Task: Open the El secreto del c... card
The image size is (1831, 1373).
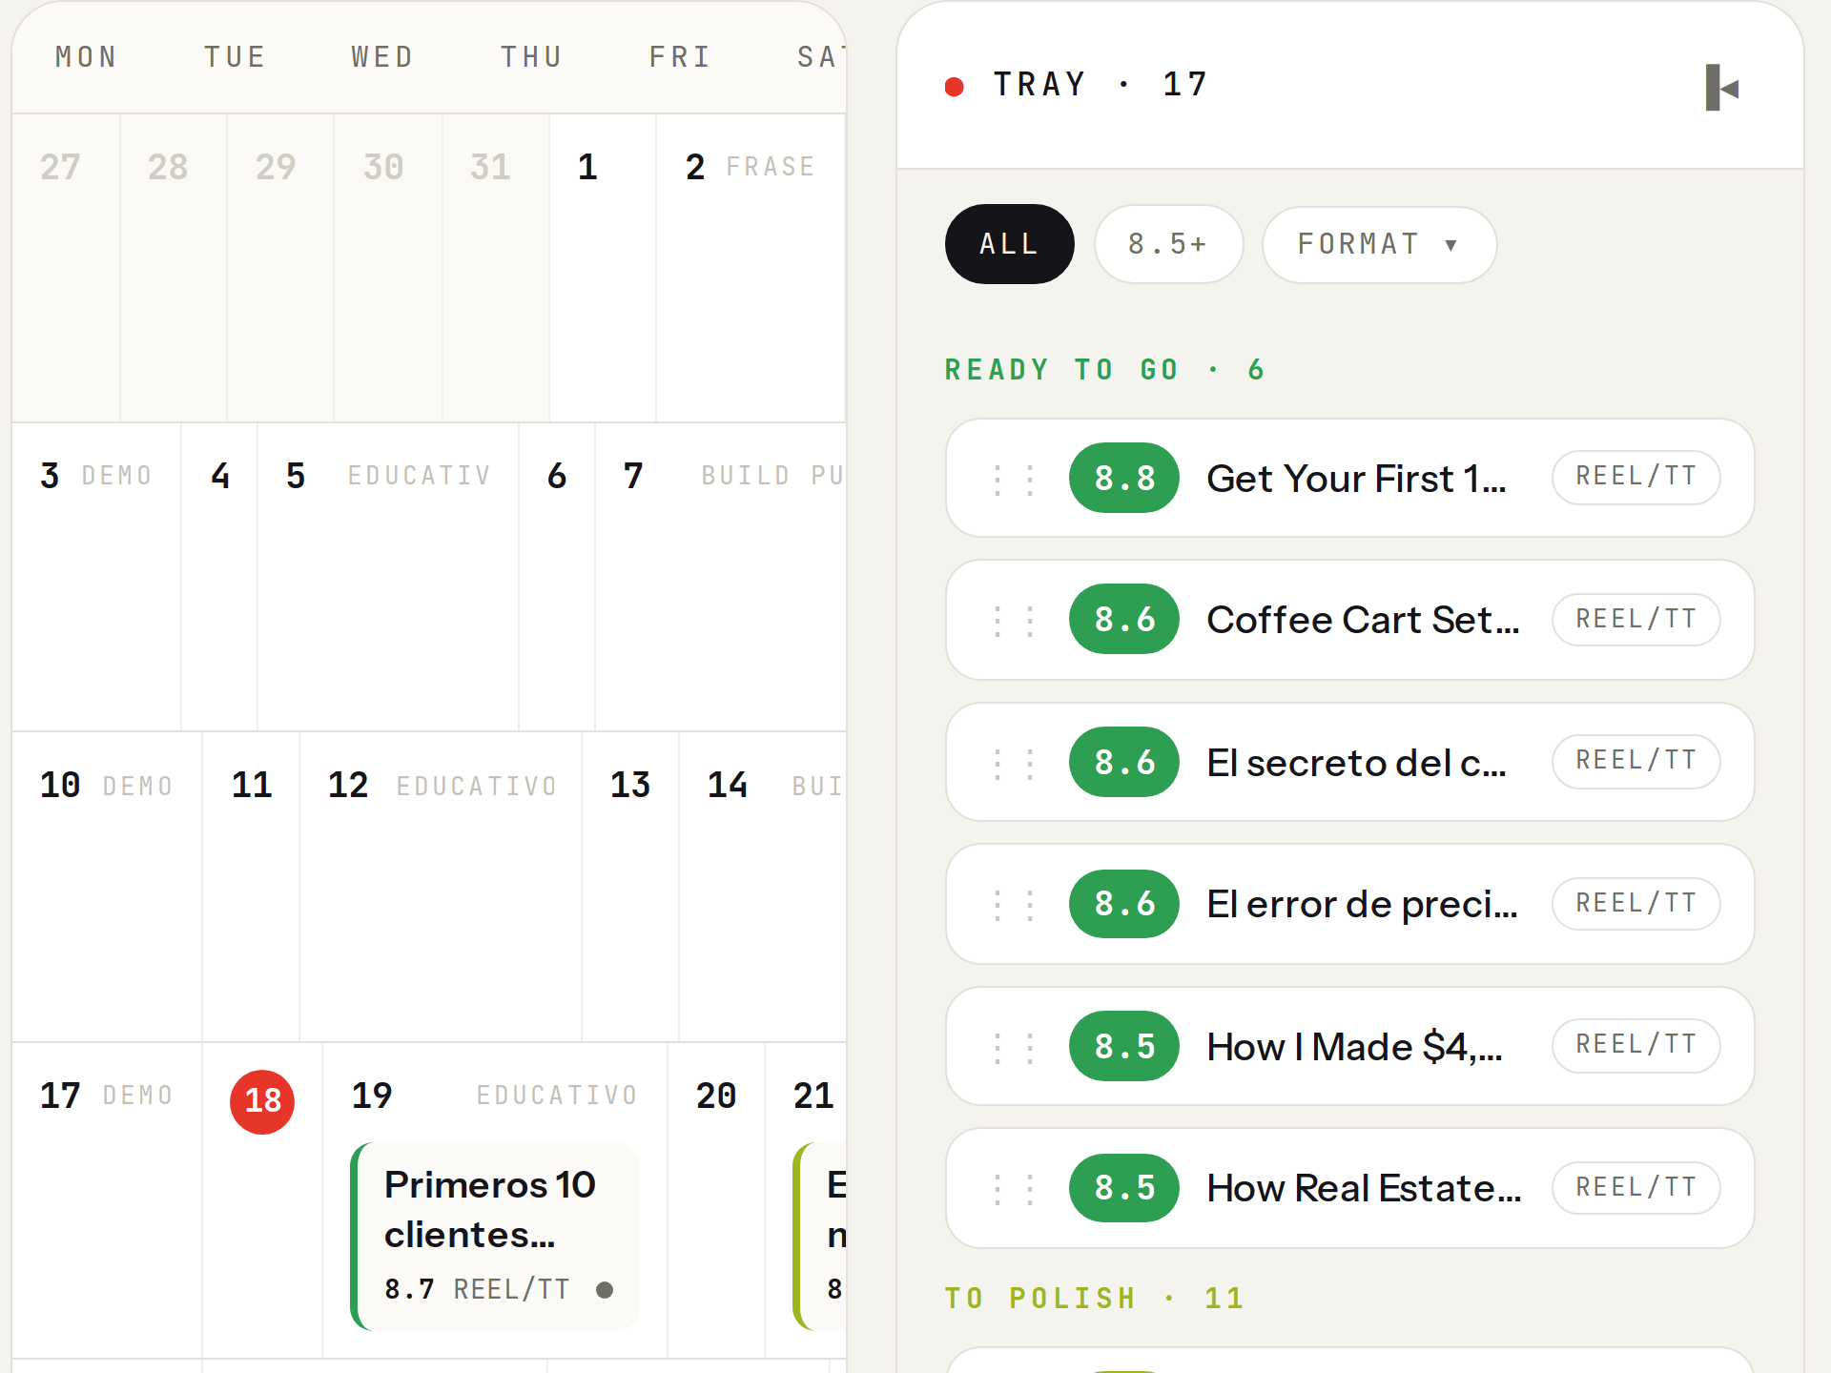Action: pyautogui.click(x=1349, y=762)
